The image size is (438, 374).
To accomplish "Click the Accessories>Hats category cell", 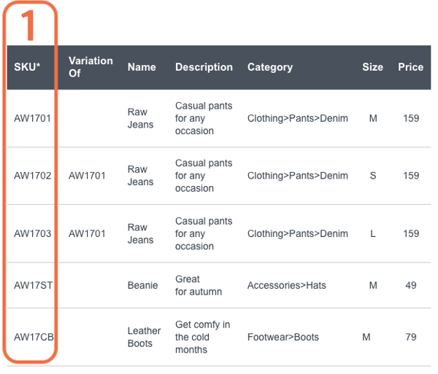I will click(x=287, y=285).
